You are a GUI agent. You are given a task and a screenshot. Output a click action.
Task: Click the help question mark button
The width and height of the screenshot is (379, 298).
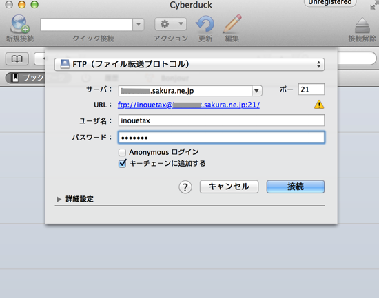pos(185,187)
